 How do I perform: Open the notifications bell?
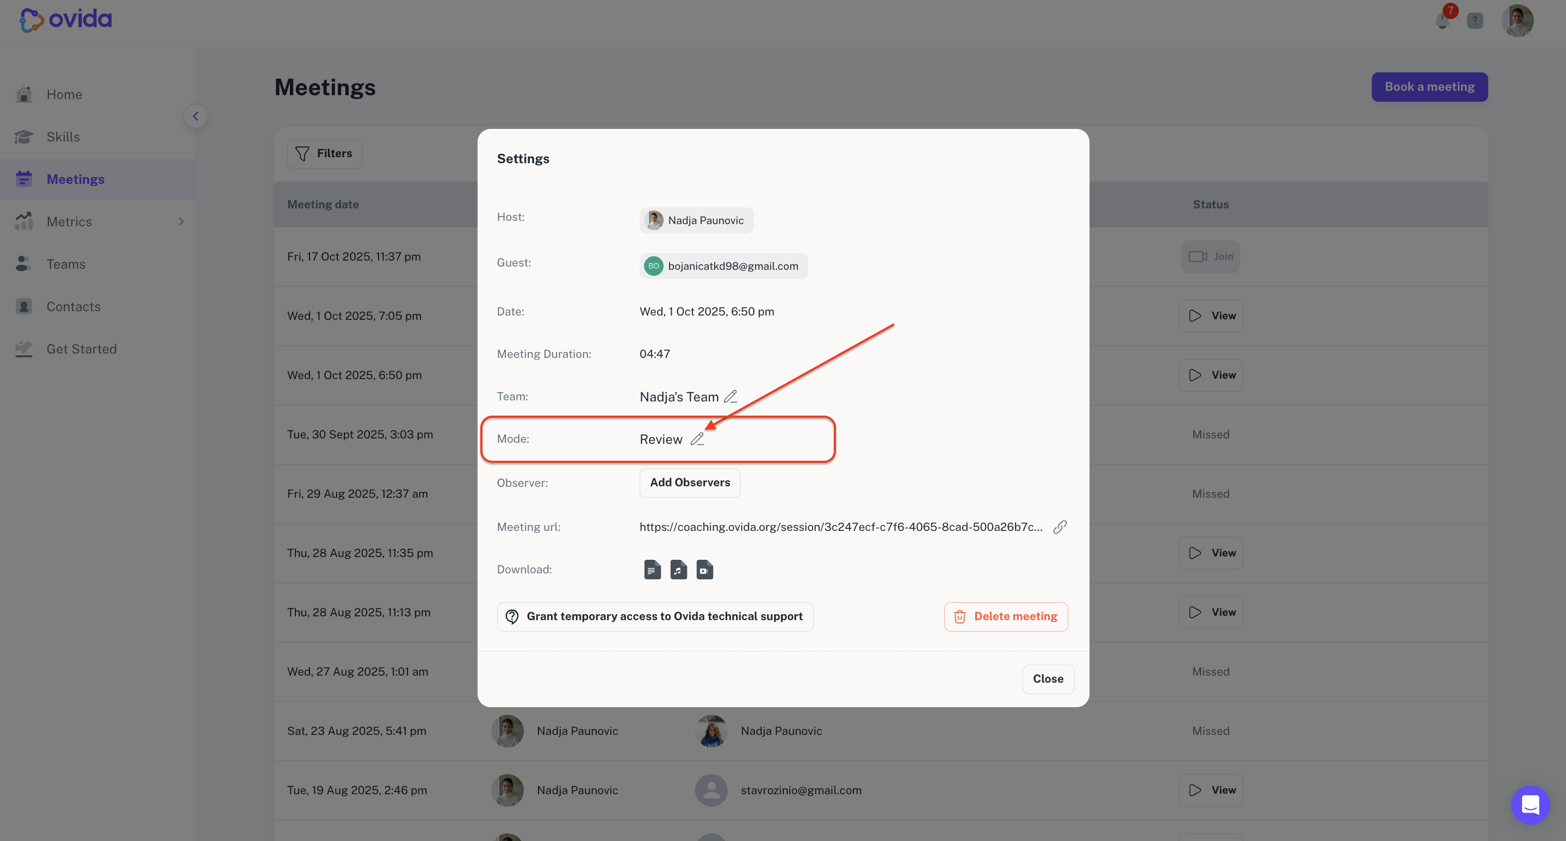pos(1442,20)
